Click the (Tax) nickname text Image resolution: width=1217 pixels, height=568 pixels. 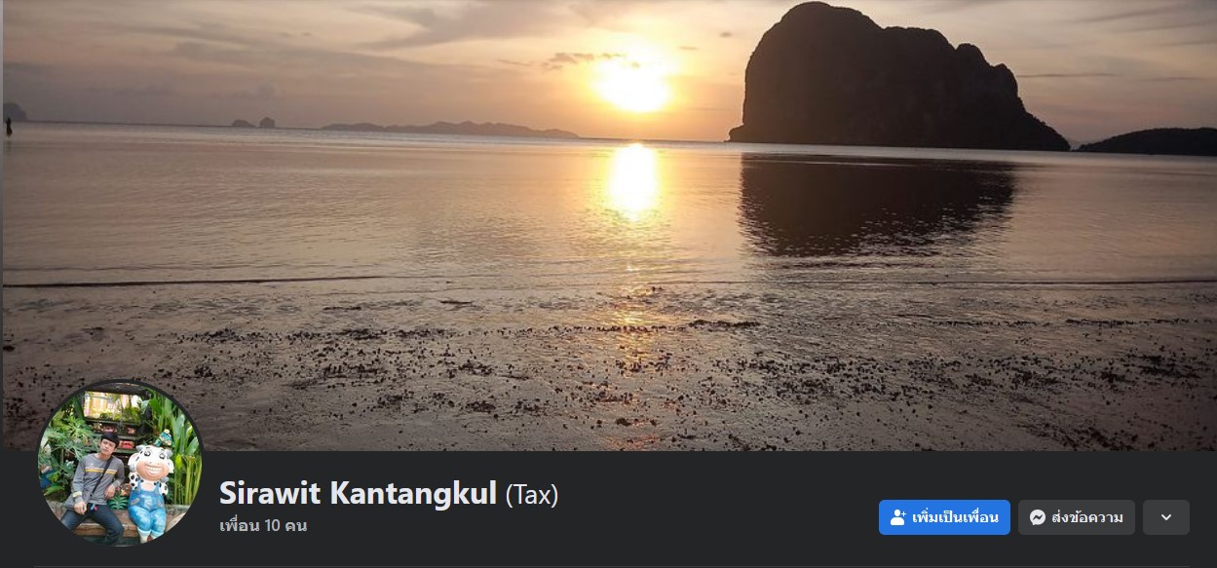coord(532,494)
